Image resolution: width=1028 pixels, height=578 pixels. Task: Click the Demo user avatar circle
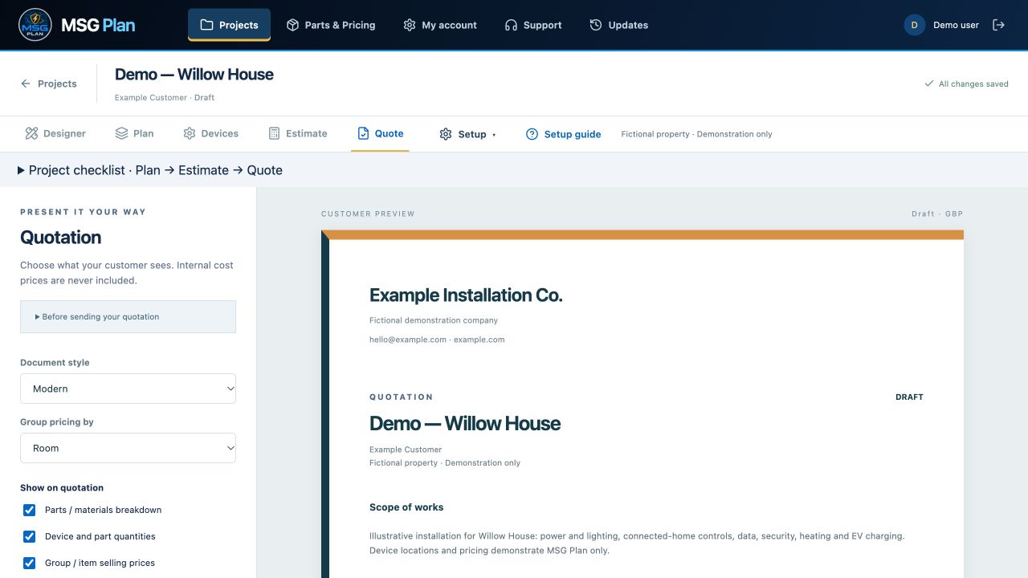tap(915, 25)
